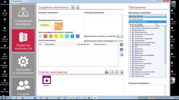Select the Детокс complex
The width and height of the screenshot is (179, 100).
47,81
